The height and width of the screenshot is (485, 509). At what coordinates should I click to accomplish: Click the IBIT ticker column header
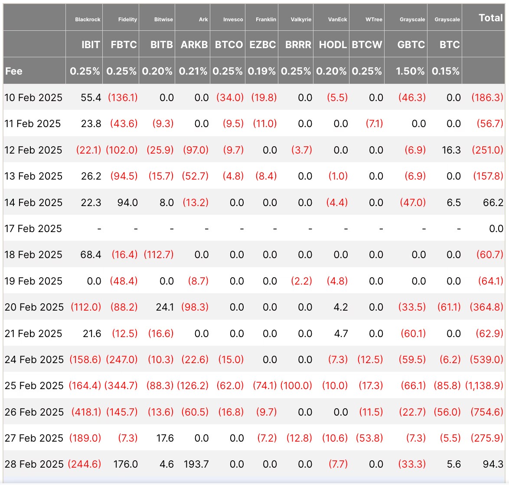(x=91, y=45)
